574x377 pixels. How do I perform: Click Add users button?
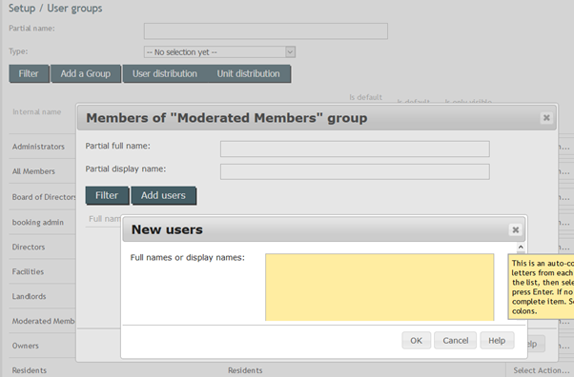coord(163,195)
